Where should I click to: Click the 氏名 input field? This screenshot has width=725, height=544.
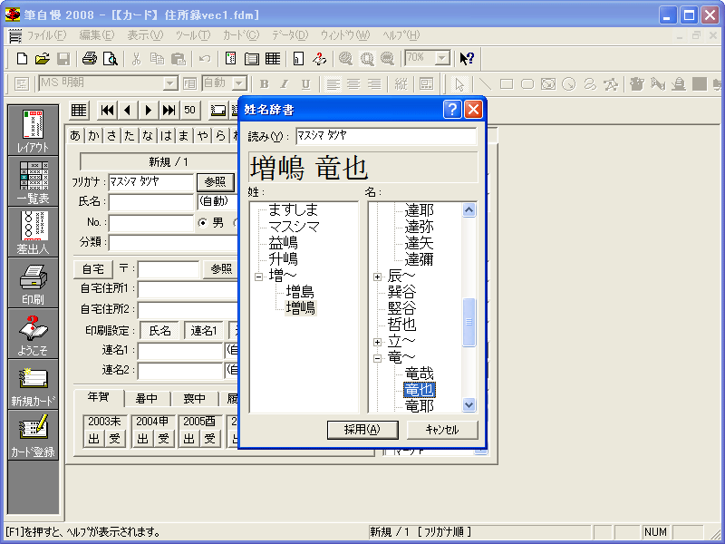[x=151, y=202]
